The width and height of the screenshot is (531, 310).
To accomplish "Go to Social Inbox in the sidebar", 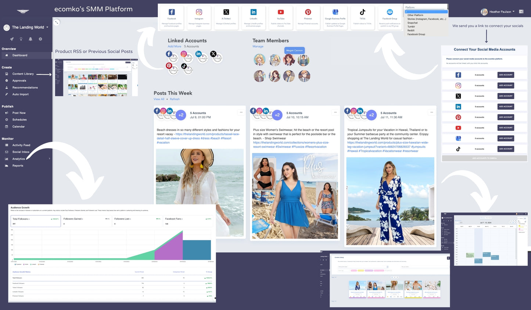I will 21,152.
